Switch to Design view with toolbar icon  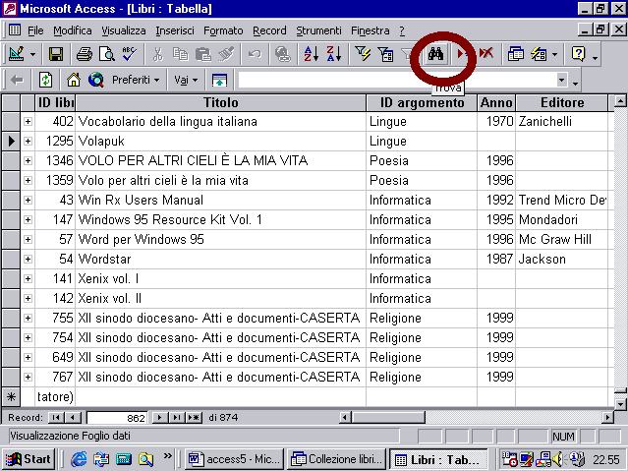click(17, 54)
